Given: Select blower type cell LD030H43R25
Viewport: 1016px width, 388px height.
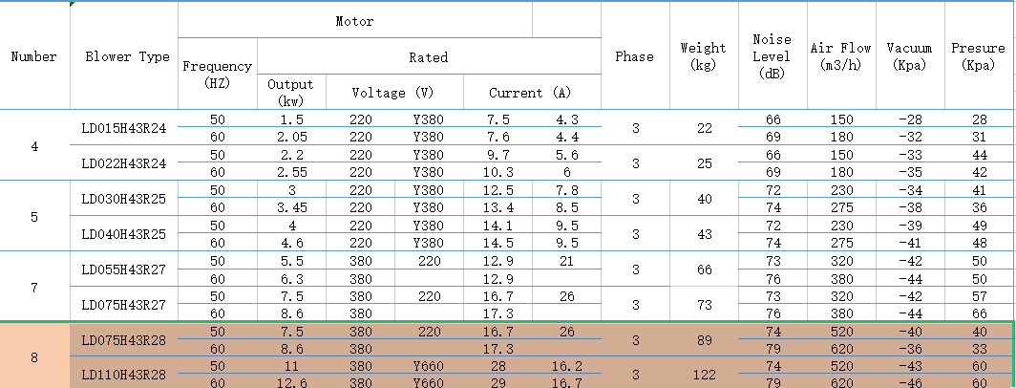Looking at the screenshot, I should pos(124,199).
